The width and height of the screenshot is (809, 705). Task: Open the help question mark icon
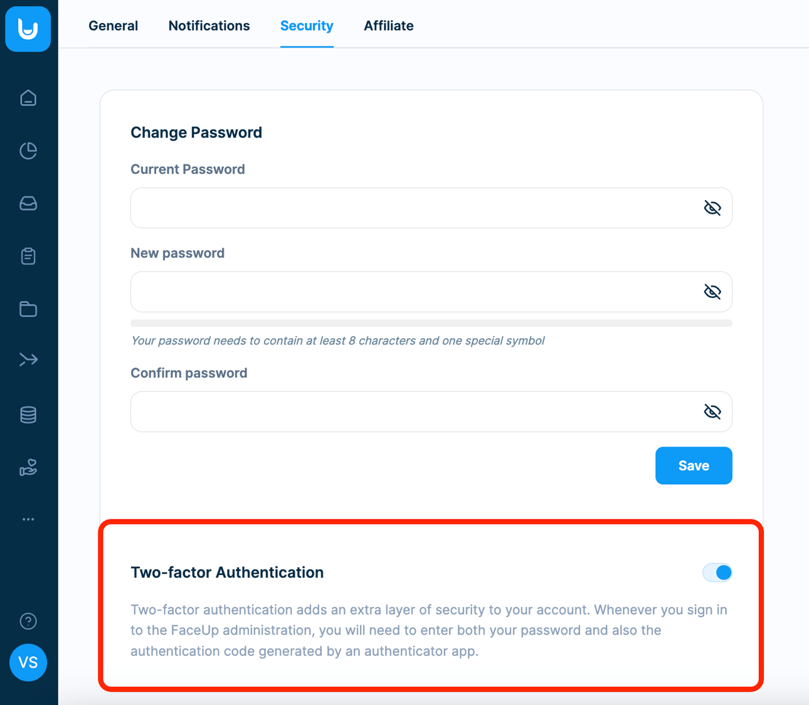28,622
